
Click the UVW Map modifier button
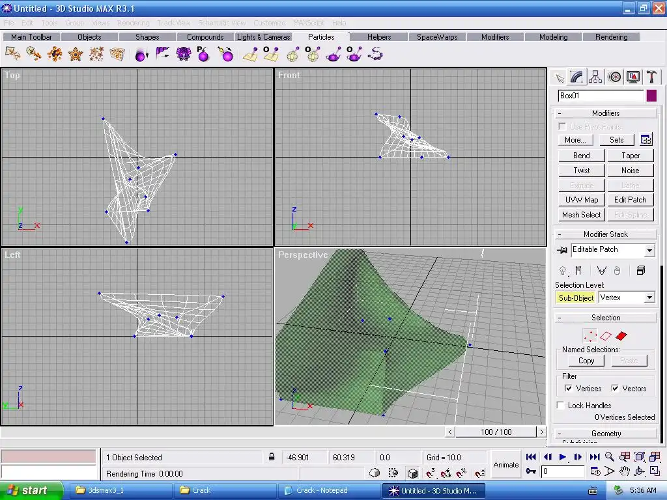[x=581, y=200]
